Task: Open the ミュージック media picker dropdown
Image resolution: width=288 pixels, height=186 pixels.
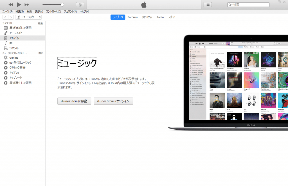Action: (x=28, y=17)
